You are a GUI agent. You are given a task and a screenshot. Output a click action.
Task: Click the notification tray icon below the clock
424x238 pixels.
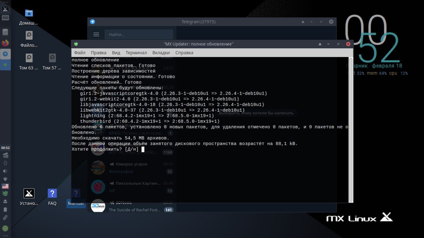(5, 155)
